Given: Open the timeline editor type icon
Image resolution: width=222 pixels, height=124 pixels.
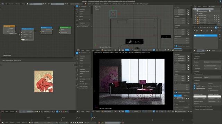Looking at the screenshot, I should pyautogui.click(x=2, y=123).
